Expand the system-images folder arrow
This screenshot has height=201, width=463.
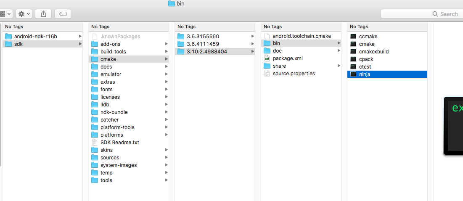pos(167,165)
